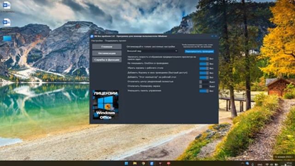Click the Windows Office license banner
The image size is (295, 166).
point(106,105)
